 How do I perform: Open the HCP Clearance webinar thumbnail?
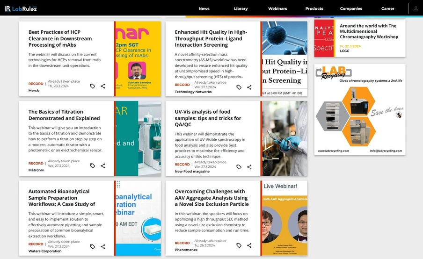tap(138, 59)
